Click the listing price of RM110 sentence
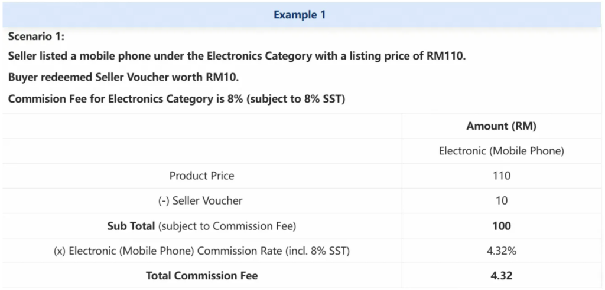605x290 pixels. tap(237, 57)
